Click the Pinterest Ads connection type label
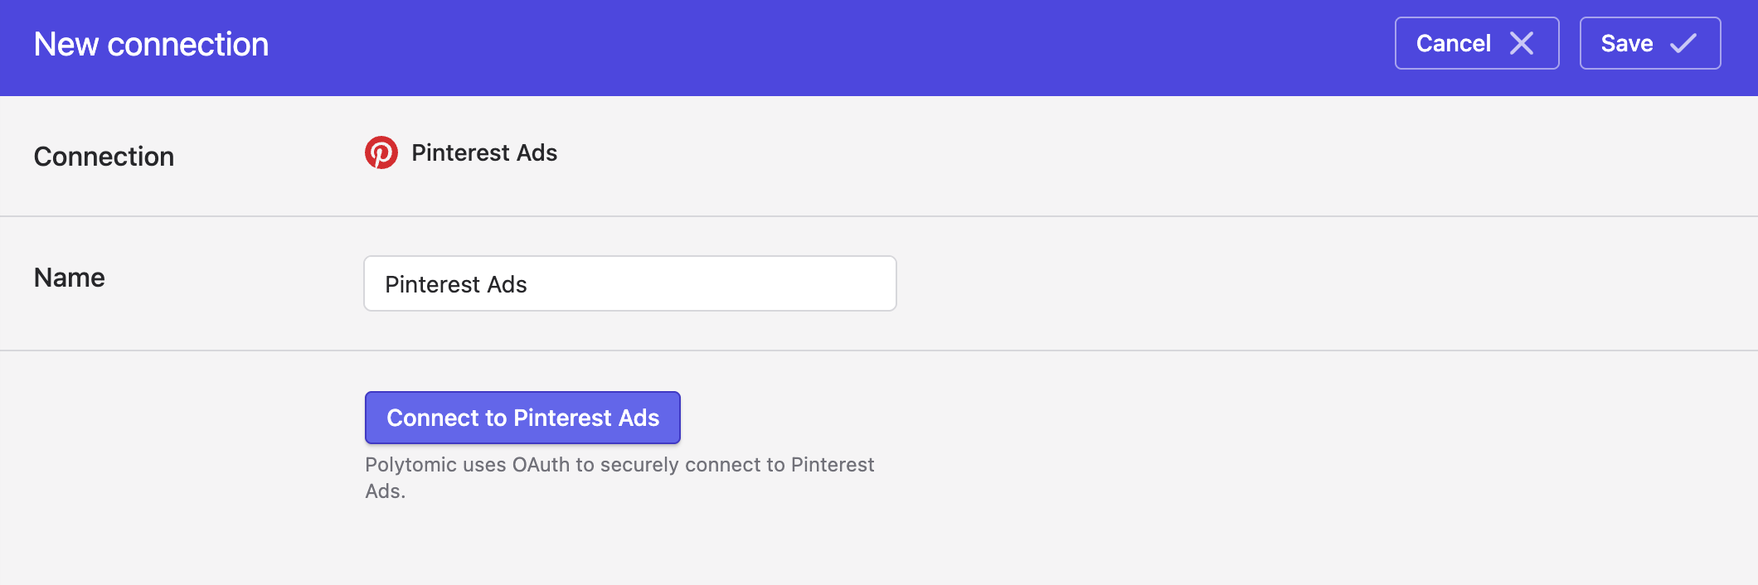The image size is (1758, 585). [484, 152]
